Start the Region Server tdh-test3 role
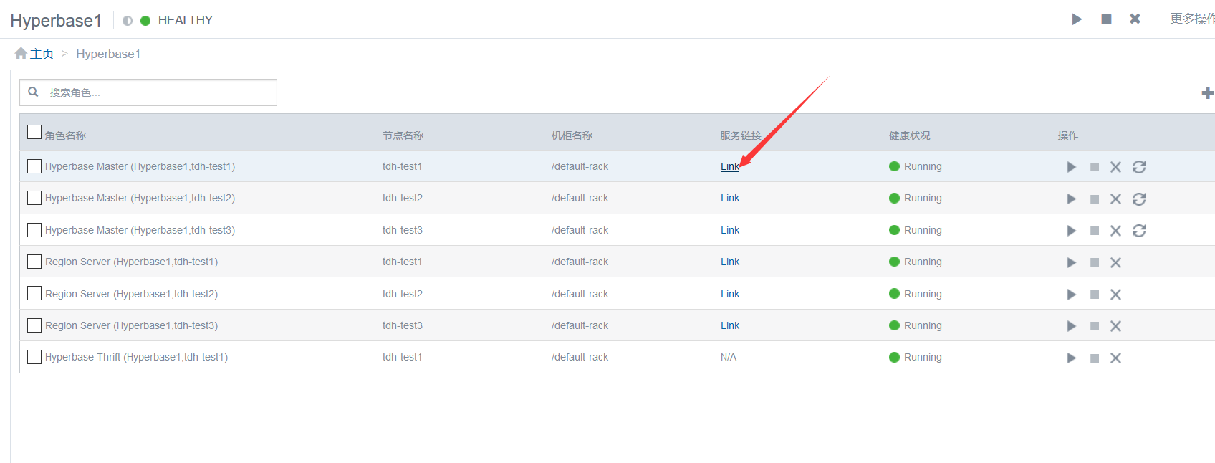 pos(1071,326)
